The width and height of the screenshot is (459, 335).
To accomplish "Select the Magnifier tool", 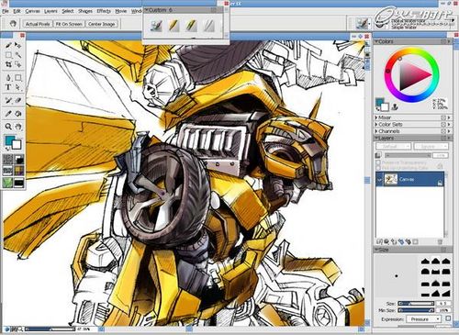I will coord(8,127).
